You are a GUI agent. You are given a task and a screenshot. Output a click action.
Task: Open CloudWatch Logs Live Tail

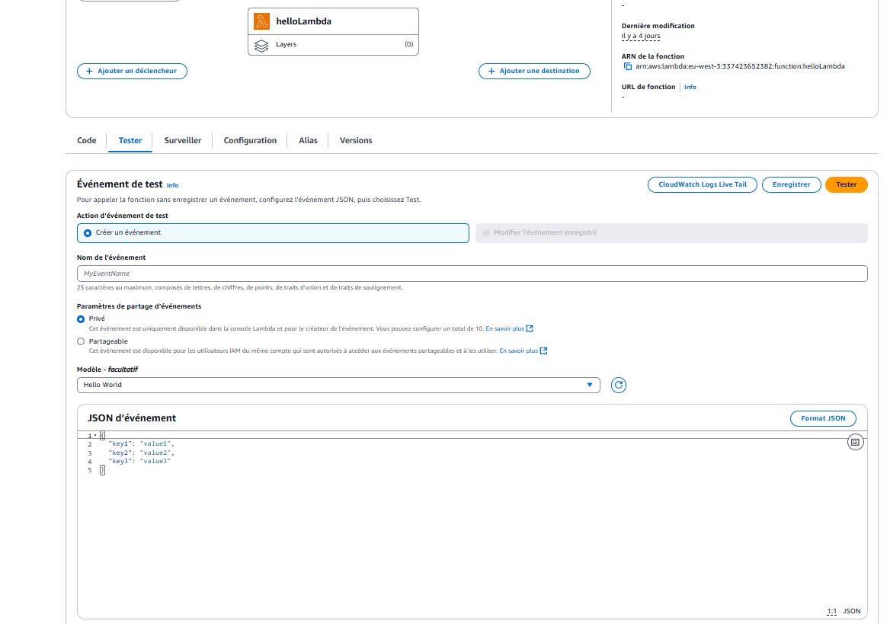click(x=702, y=184)
